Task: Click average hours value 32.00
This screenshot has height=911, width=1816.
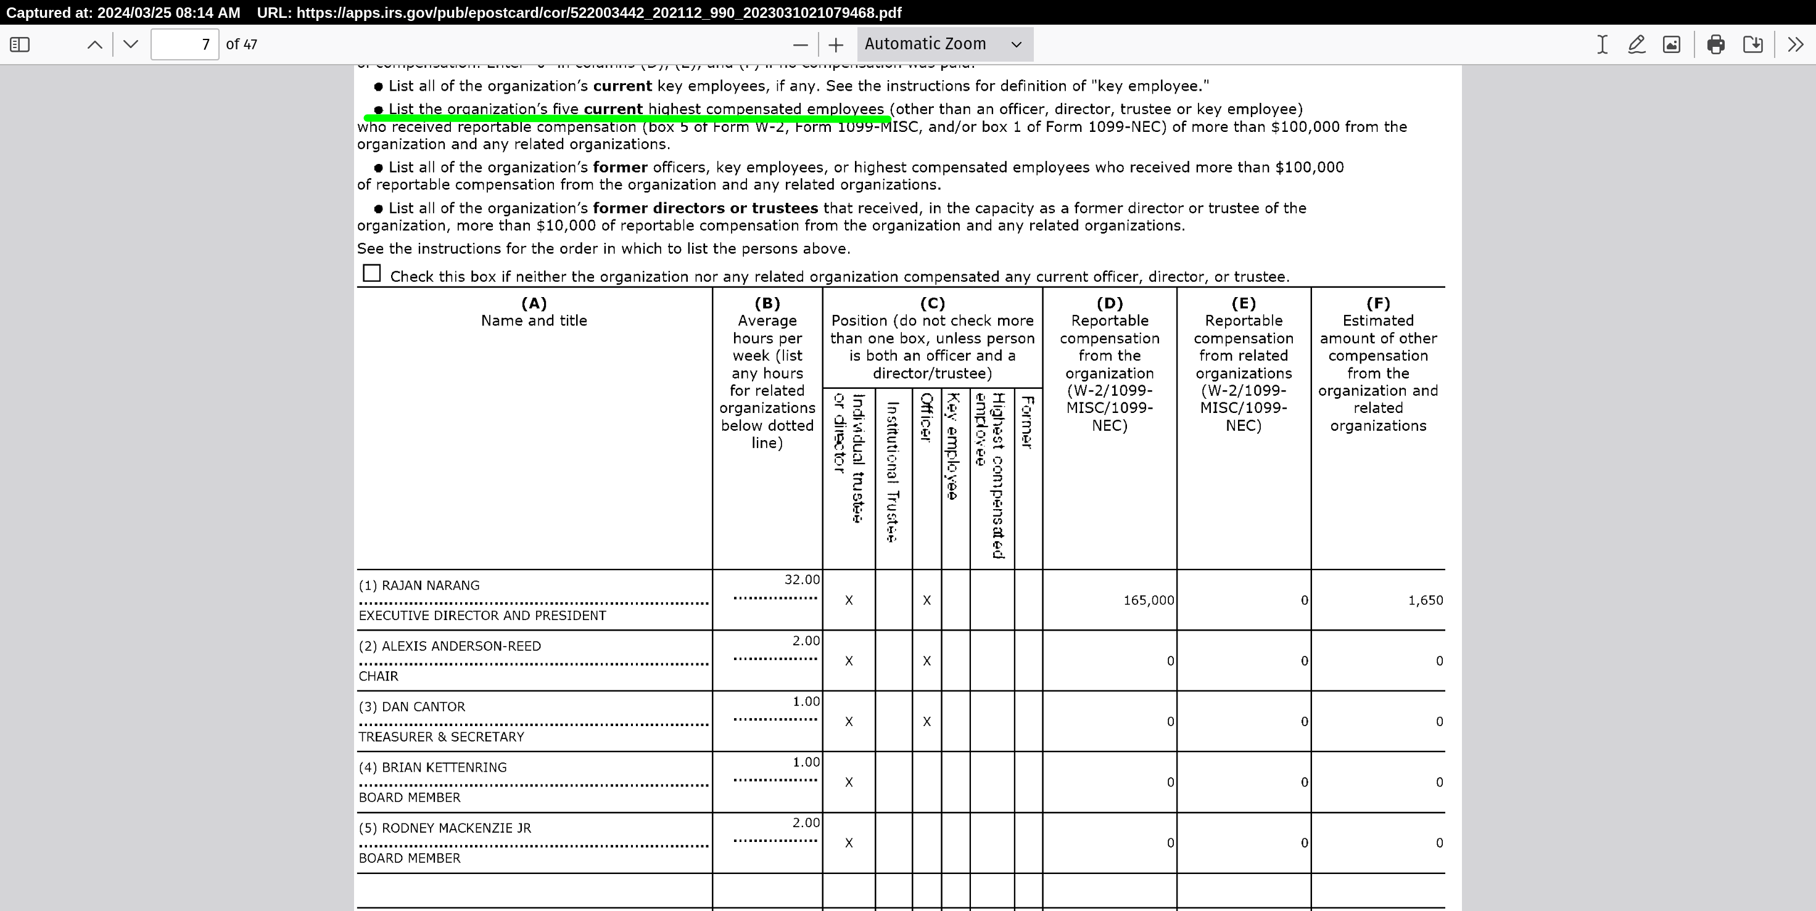Action: point(803,580)
